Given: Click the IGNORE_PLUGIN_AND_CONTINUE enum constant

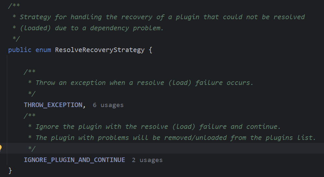Looking at the screenshot, I should 74,160.
